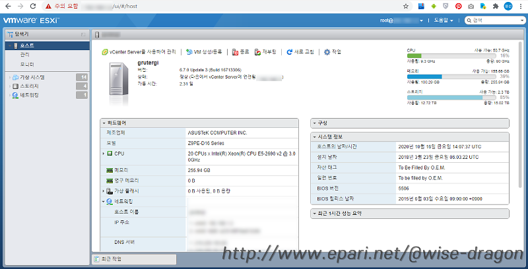Click the shield extension icon
This screenshot has width=528, height=269.
pos(446,6)
